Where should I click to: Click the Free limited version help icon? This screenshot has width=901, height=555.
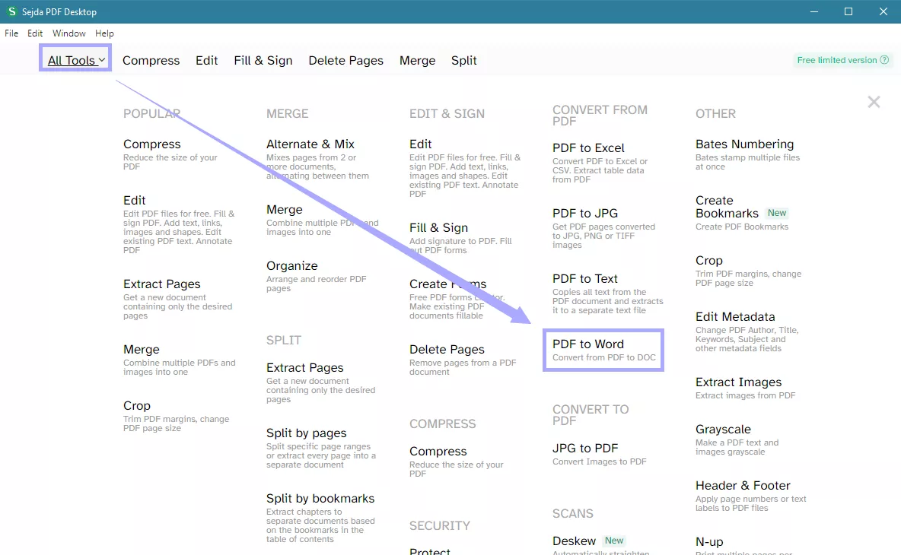coord(884,60)
